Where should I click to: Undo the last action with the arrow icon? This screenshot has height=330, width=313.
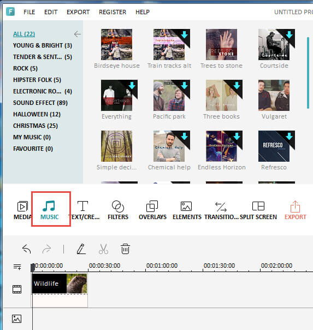[x=27, y=249]
